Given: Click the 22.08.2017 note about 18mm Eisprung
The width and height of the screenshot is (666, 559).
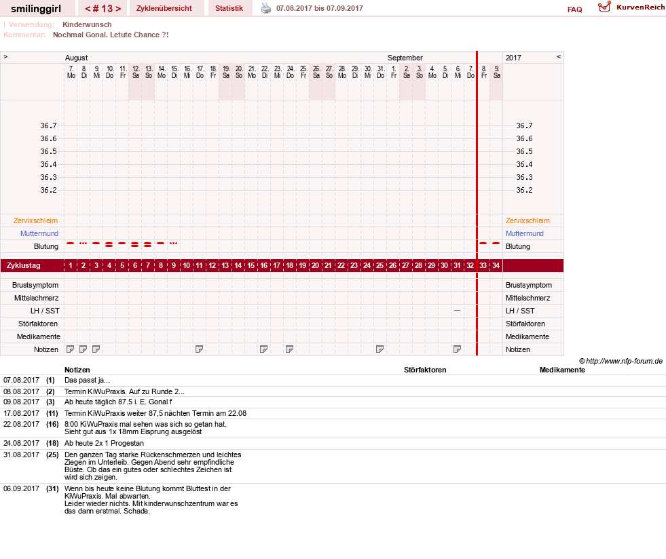Looking at the screenshot, I should (146, 428).
